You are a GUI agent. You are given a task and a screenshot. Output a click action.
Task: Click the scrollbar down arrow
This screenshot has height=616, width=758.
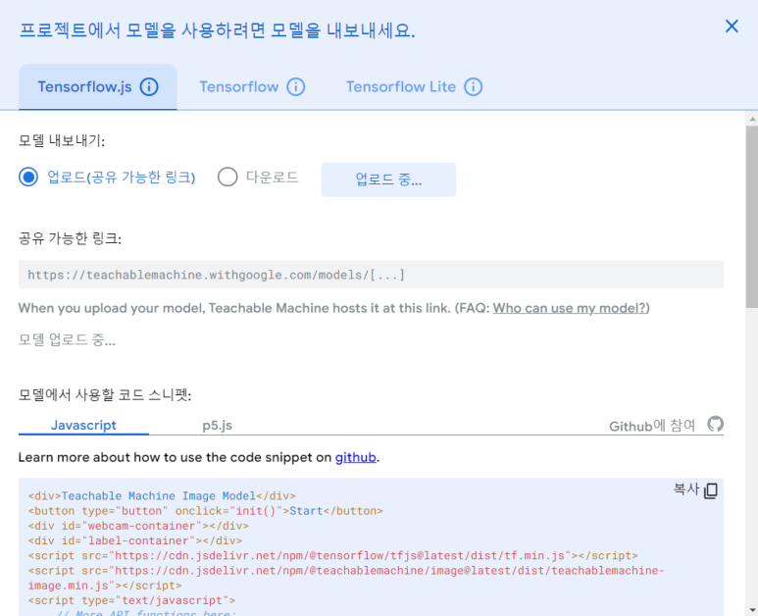[752, 610]
